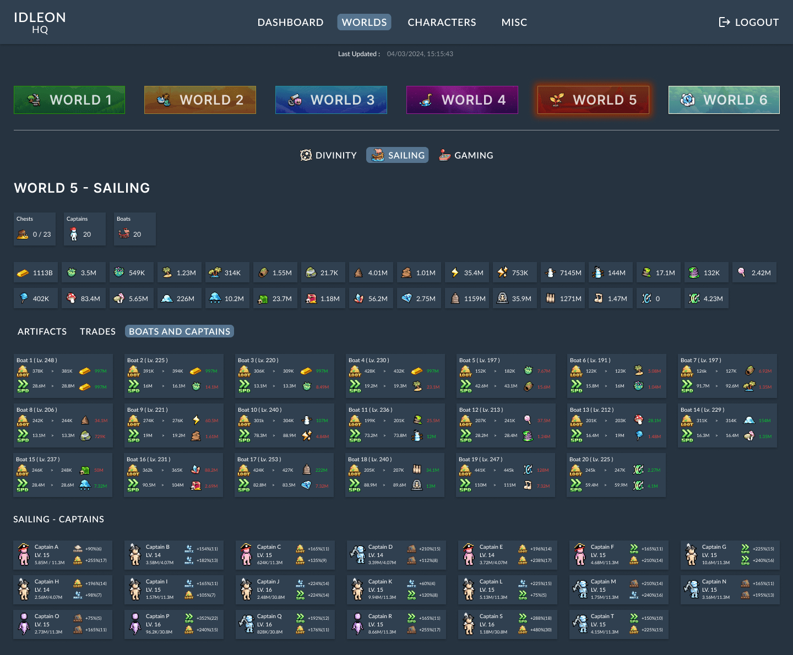Viewport: 793px width, 655px height.
Task: Click the boat icon showing 20
Action: coord(123,234)
